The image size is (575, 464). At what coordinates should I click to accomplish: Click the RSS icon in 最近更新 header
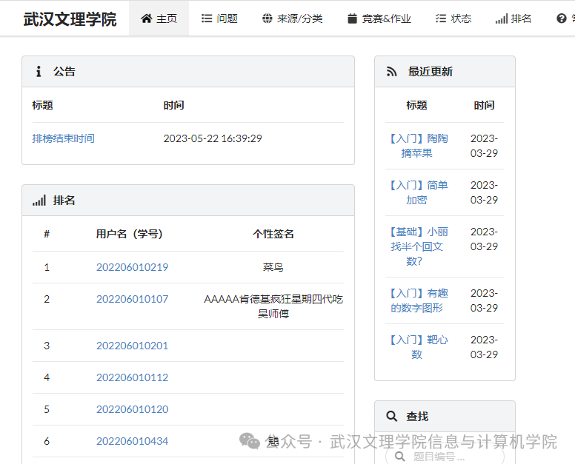pos(392,72)
